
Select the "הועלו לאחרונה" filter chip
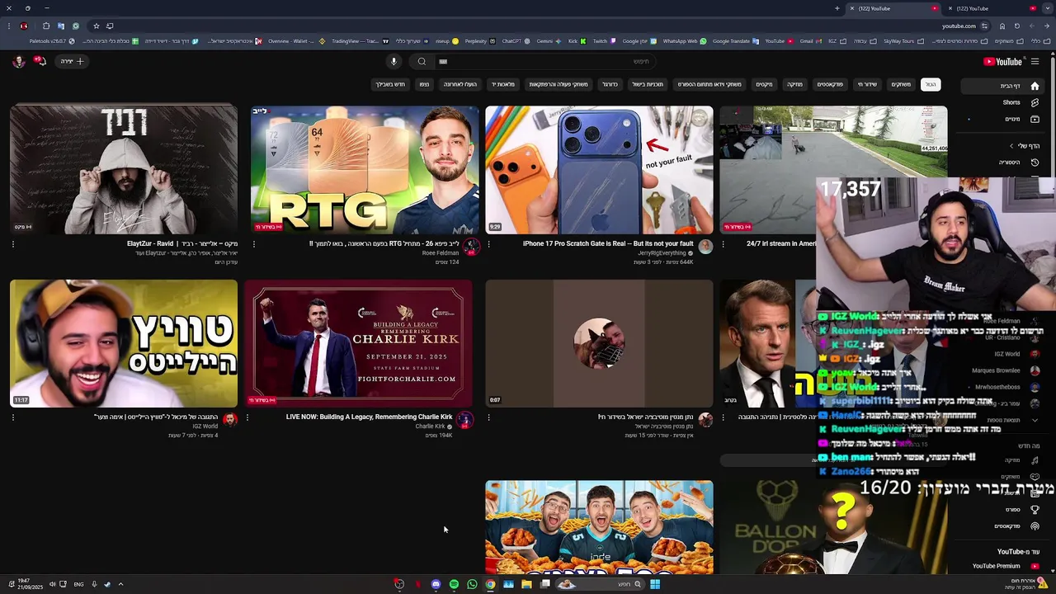(460, 84)
